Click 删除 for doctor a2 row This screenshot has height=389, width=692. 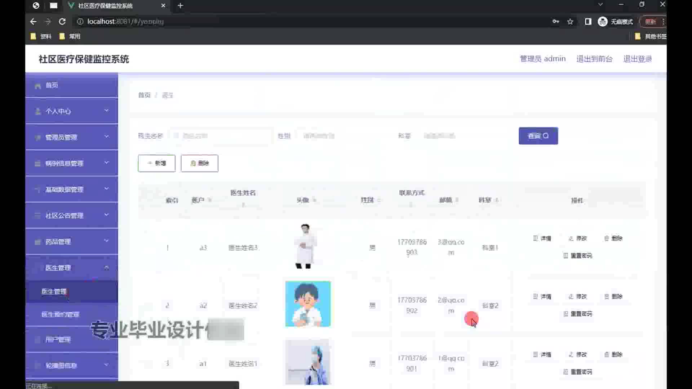click(x=613, y=297)
